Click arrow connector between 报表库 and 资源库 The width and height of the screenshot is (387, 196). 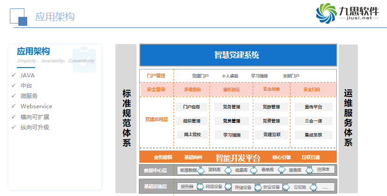(x=309, y=170)
